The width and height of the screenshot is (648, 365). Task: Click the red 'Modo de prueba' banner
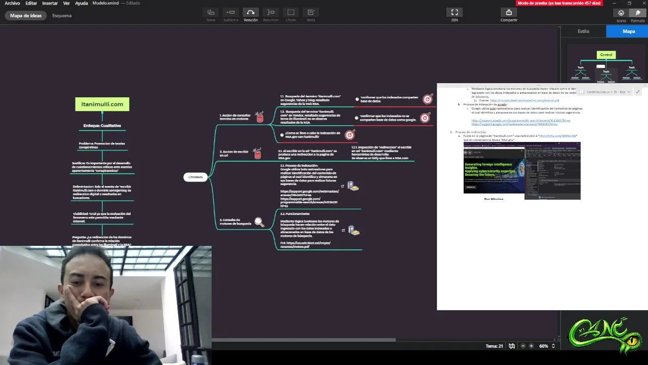pos(559,3)
